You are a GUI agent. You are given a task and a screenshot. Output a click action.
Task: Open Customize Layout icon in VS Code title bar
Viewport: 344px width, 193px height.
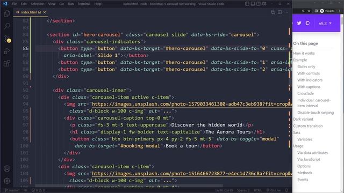264,4
